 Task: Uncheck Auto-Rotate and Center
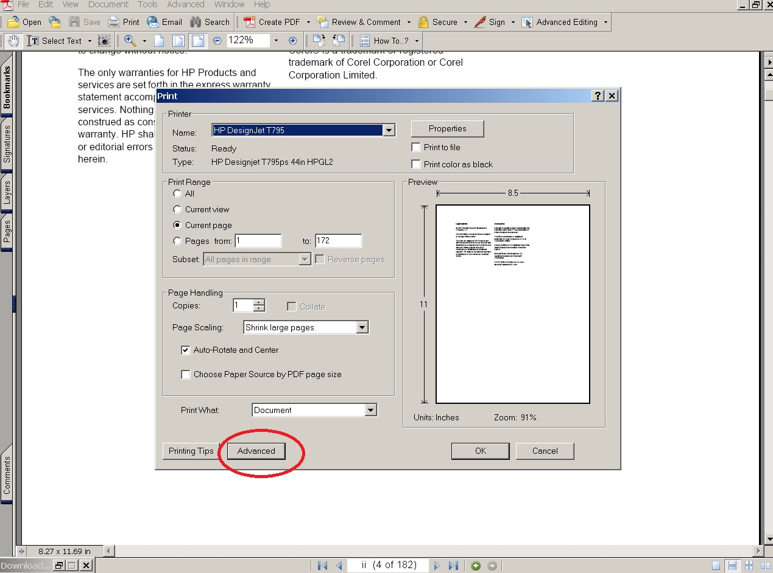pos(186,350)
